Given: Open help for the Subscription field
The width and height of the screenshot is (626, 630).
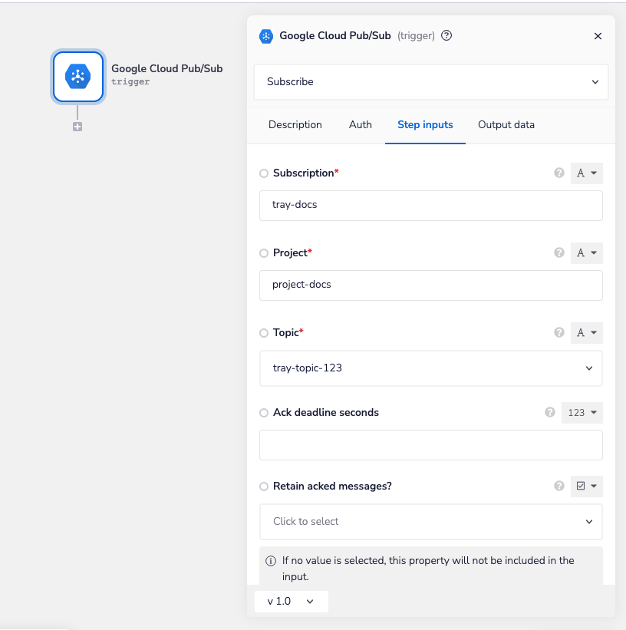Looking at the screenshot, I should click(x=559, y=173).
